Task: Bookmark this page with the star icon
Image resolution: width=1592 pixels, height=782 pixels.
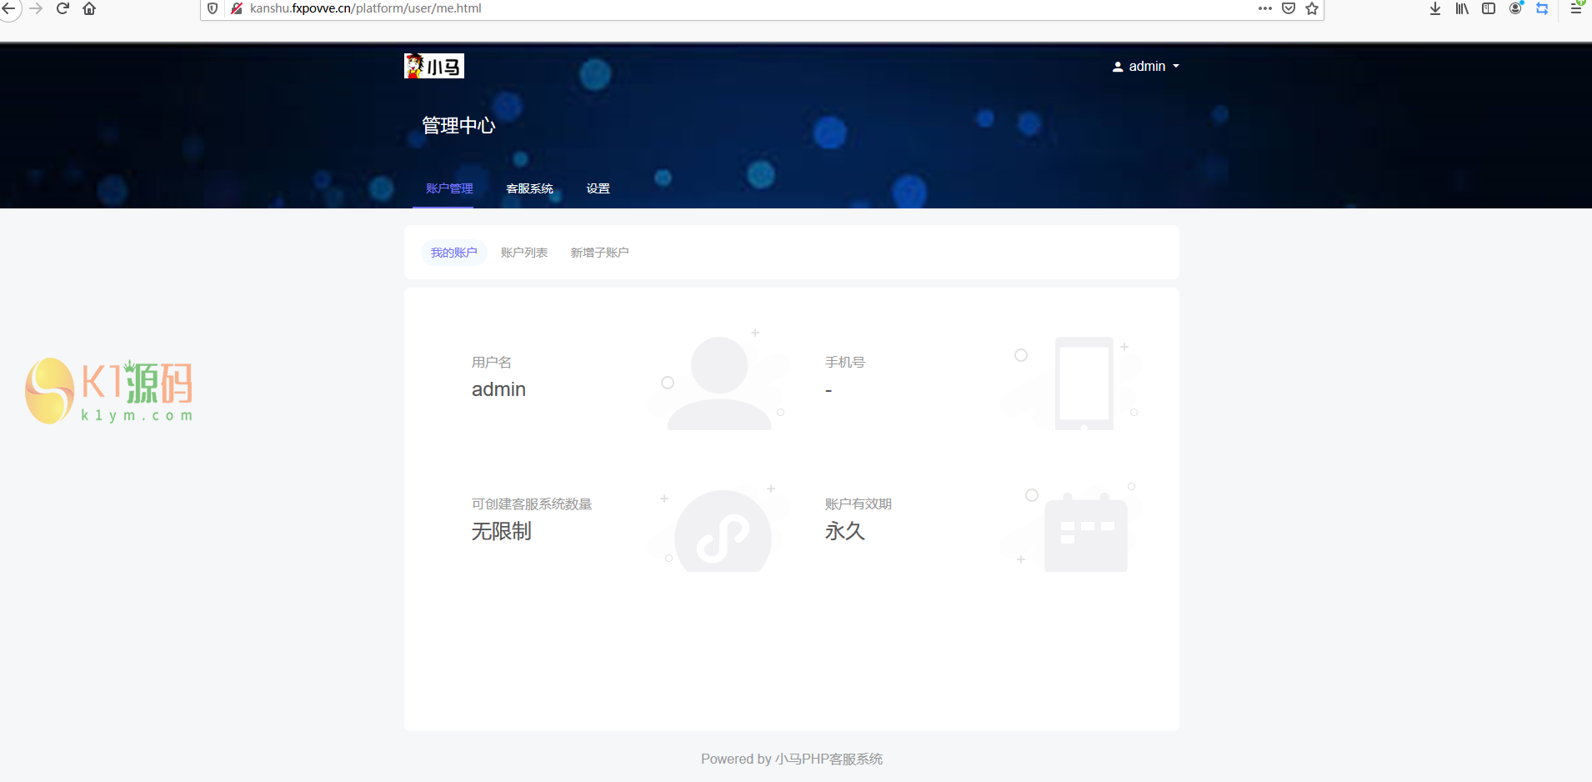Action: [1312, 8]
